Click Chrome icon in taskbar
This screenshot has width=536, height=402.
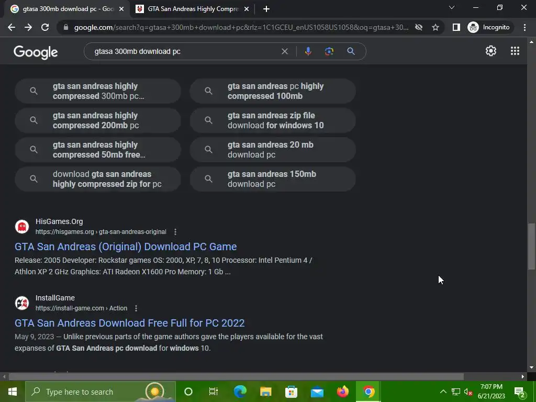click(x=368, y=392)
